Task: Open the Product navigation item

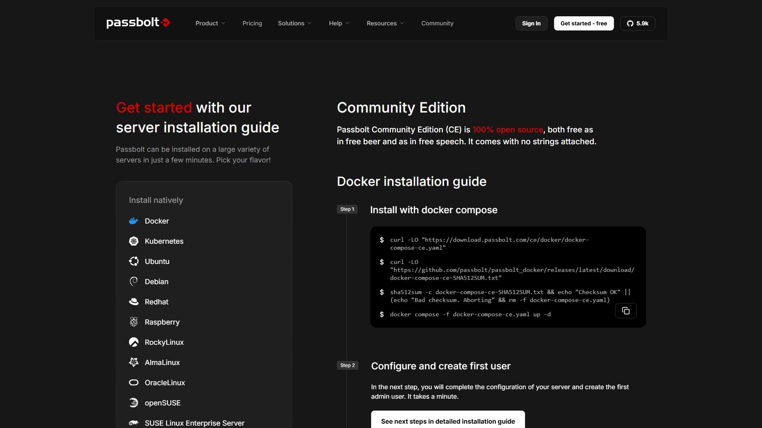Action: (207, 23)
